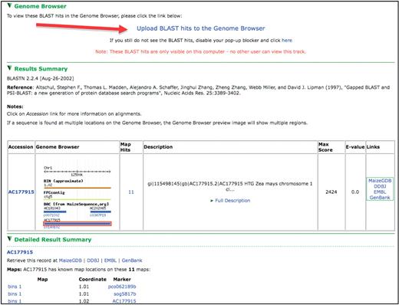This screenshot has width=399, height=305.
Task: Click the 'here' pop-up blocker link
Action: 287,41
